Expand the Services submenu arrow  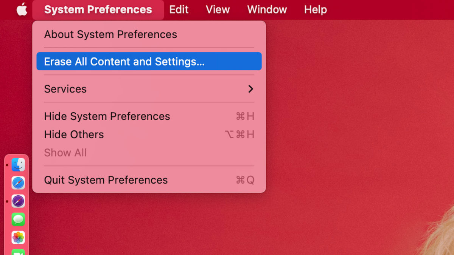coord(250,89)
